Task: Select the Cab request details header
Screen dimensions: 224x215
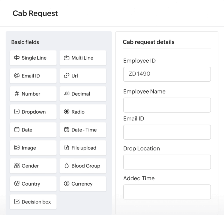Action: click(x=149, y=42)
